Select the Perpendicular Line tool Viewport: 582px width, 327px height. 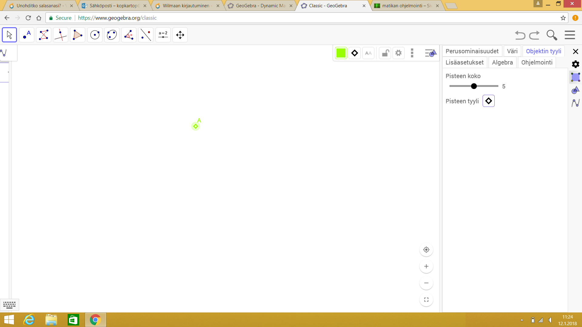tap(61, 35)
